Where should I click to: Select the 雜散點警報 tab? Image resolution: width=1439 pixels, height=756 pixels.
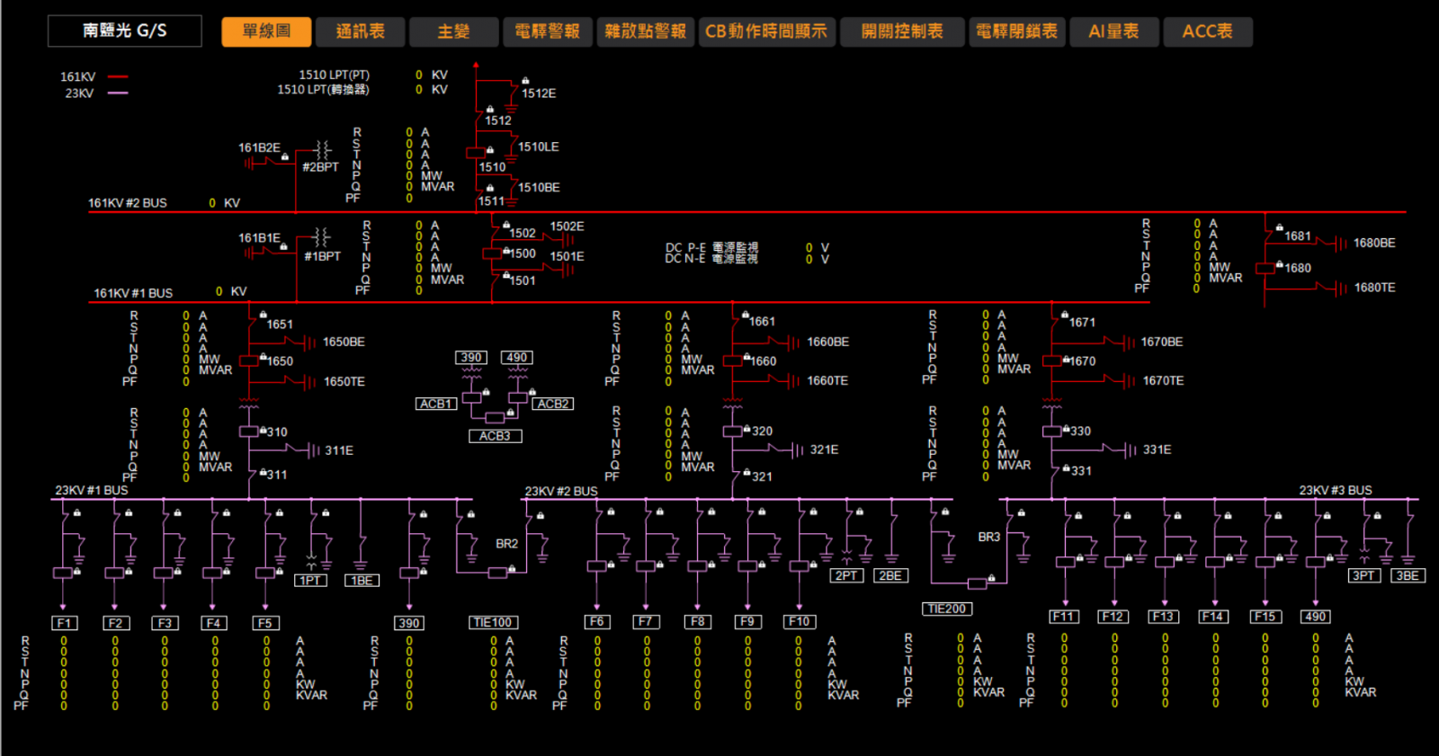(x=646, y=31)
